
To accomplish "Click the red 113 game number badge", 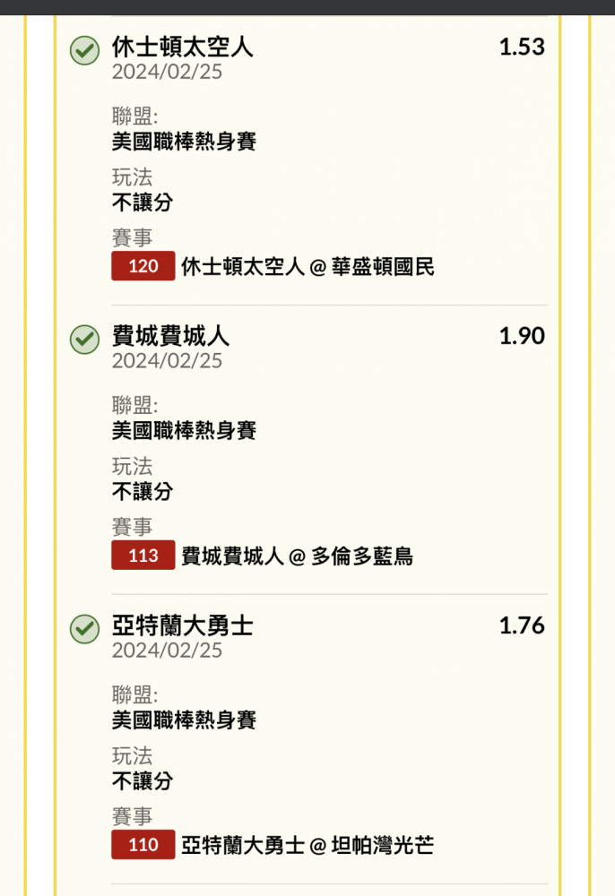I will (143, 555).
